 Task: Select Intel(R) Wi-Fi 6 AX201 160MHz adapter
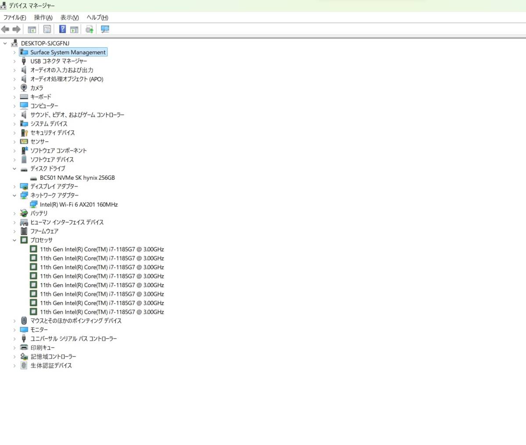pyautogui.click(x=78, y=205)
